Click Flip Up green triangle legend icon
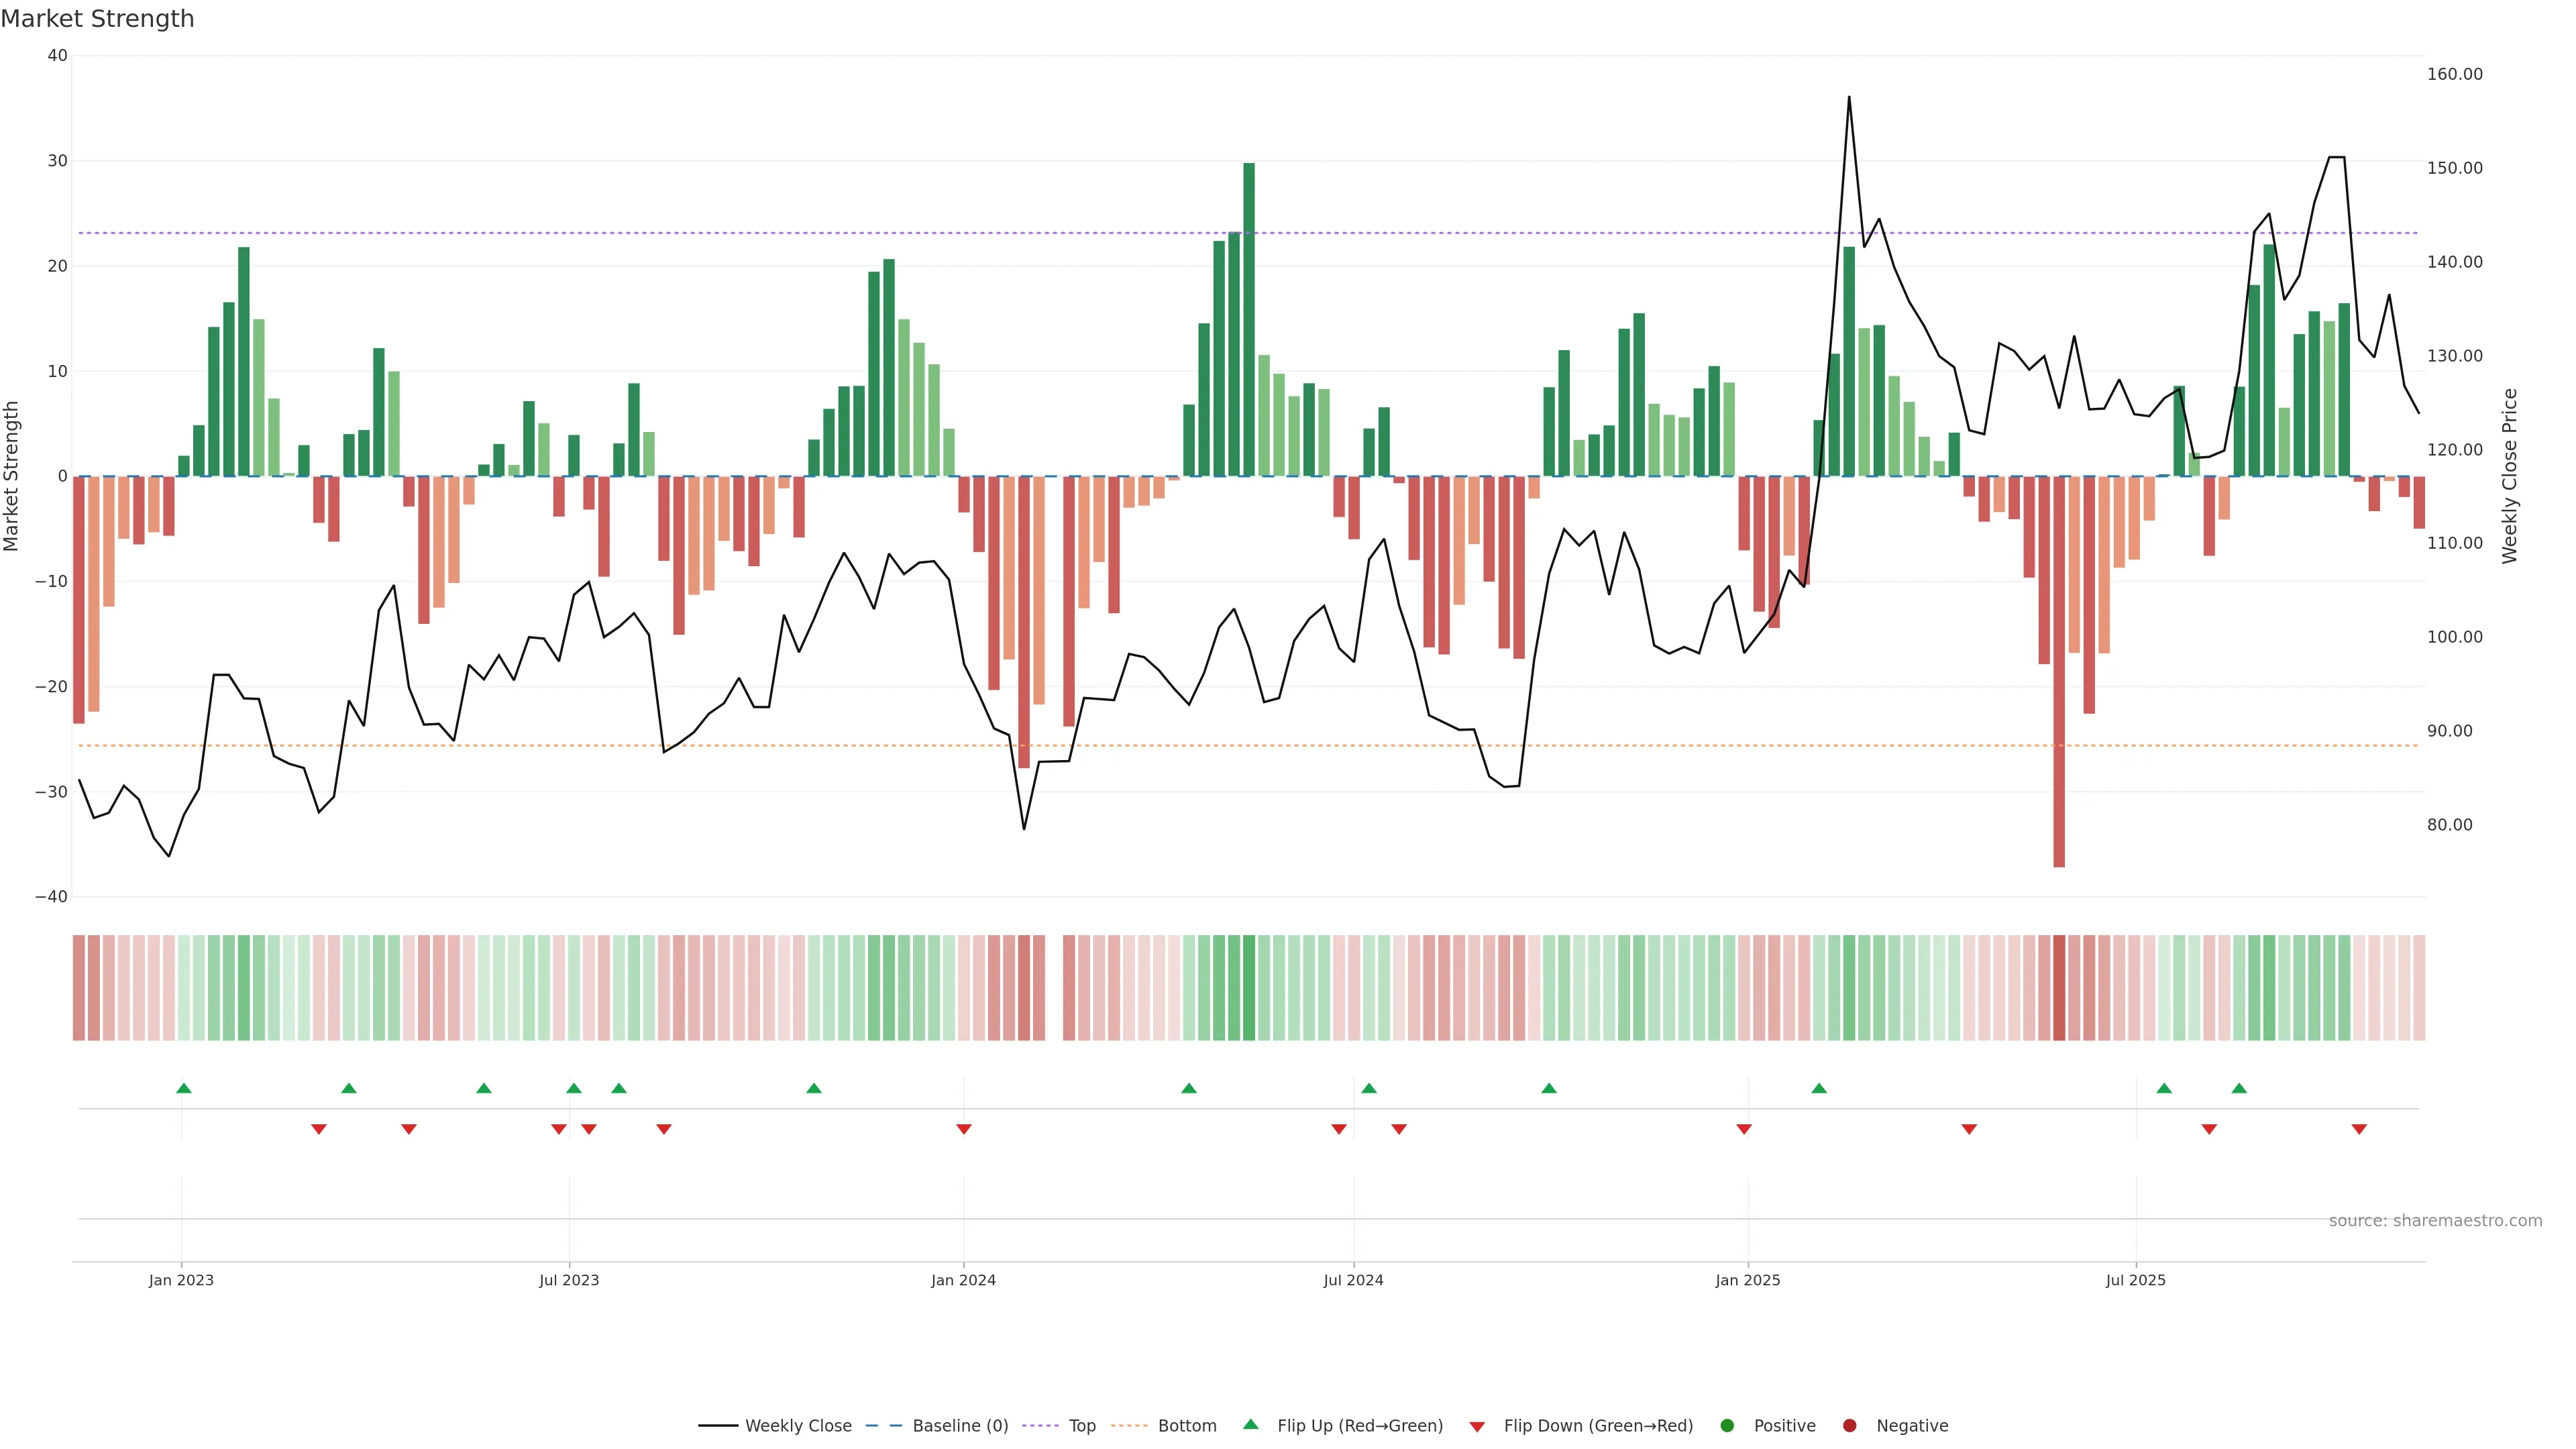Image resolution: width=2576 pixels, height=1449 pixels. point(1250,1425)
